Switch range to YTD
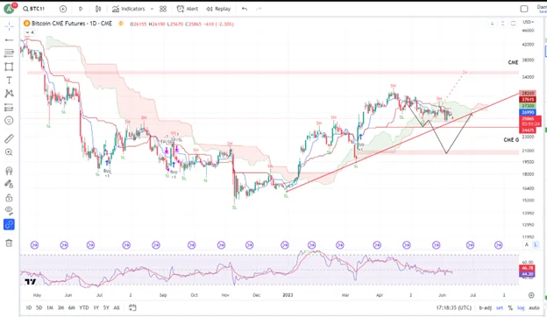This screenshot has height=317, width=547. [x=84, y=307]
